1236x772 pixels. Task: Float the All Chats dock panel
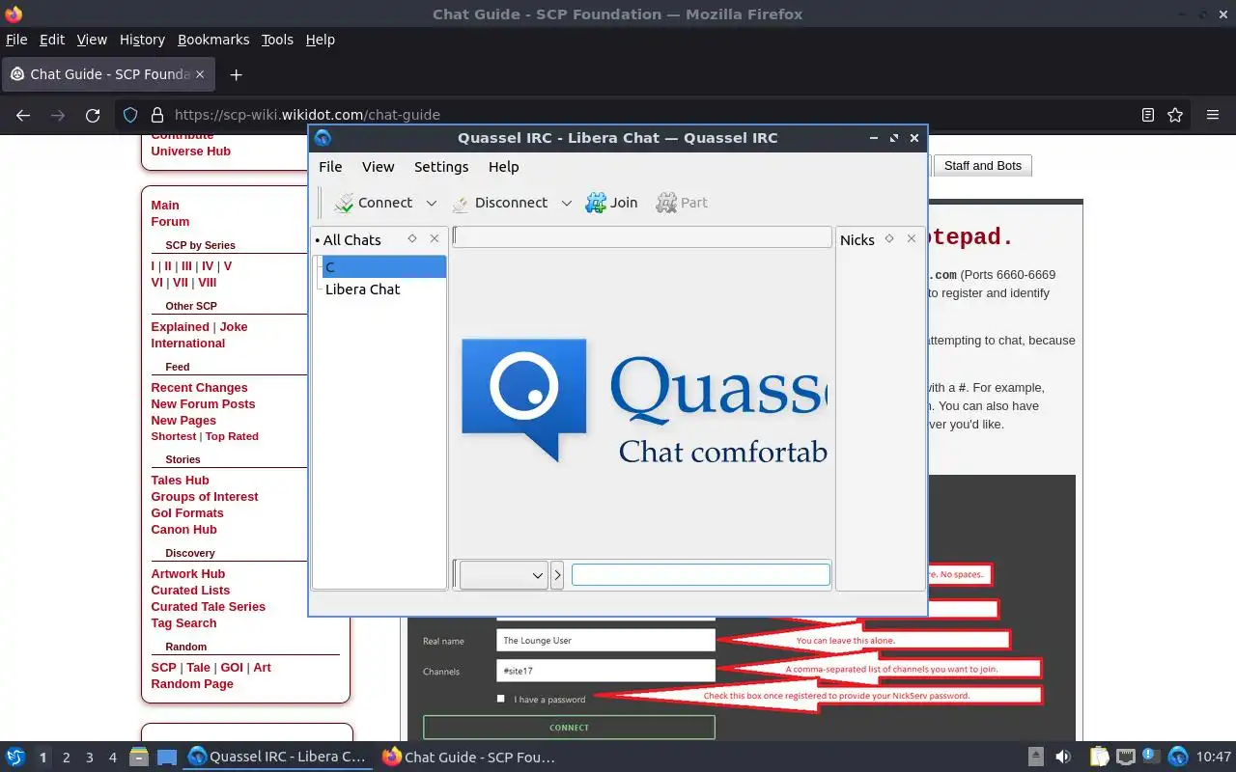(412, 238)
